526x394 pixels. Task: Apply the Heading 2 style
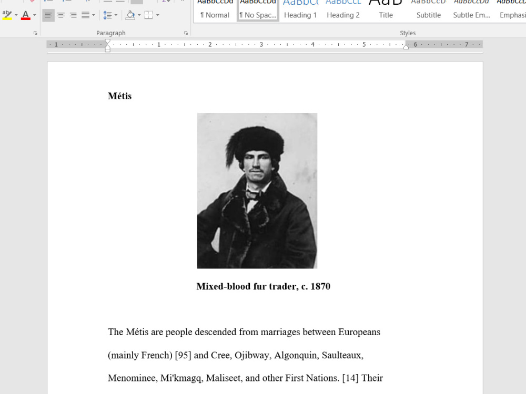(343, 10)
